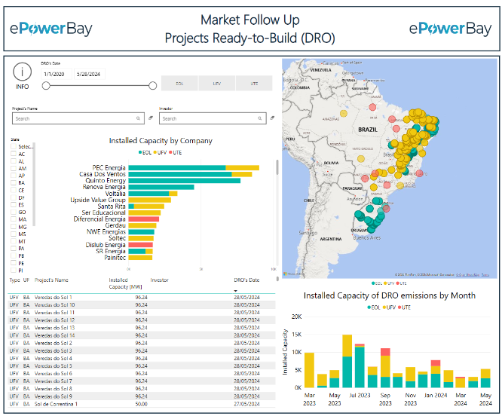The image size is (502, 416).
Task: Toggle the Select all state checkbox
Action: 14,146
